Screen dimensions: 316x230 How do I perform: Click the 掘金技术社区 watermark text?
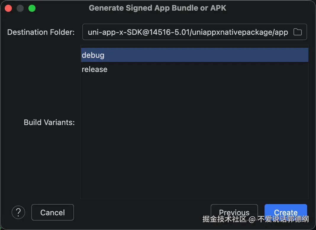click(224, 219)
